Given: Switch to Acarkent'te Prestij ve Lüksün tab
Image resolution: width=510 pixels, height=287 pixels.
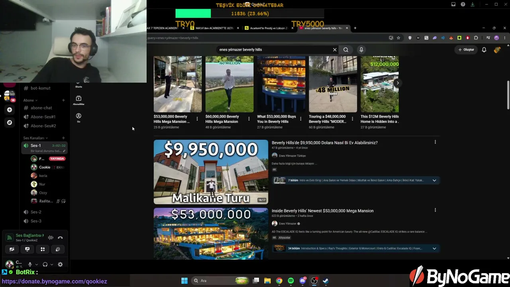Looking at the screenshot, I should pyautogui.click(x=269, y=28).
